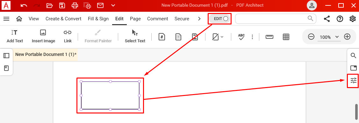
Task: Open the shape tool dropdown arrow
Action: click(222, 37)
